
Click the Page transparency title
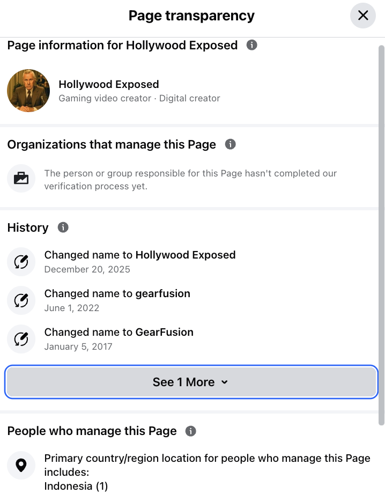point(191,16)
